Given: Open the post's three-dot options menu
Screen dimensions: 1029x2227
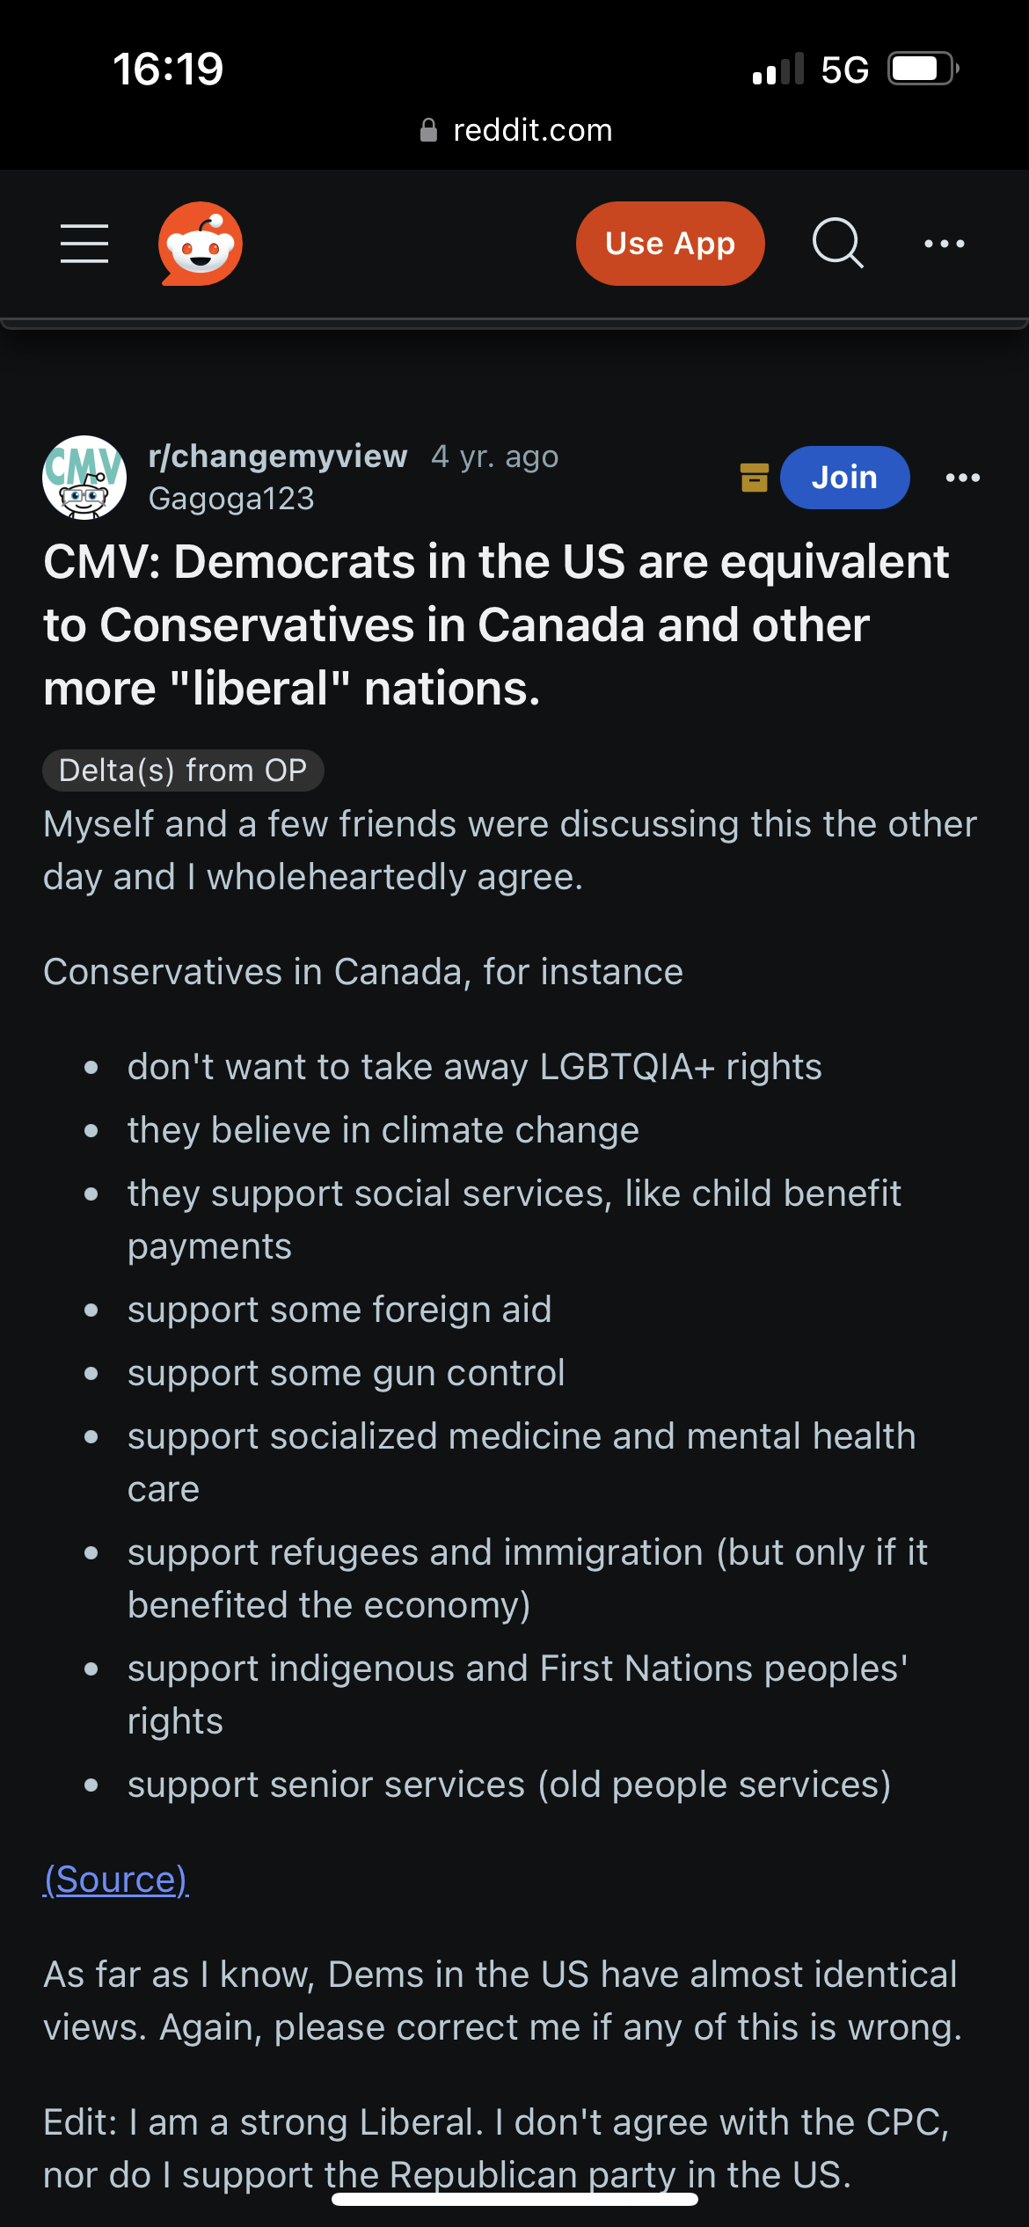Looking at the screenshot, I should [963, 478].
